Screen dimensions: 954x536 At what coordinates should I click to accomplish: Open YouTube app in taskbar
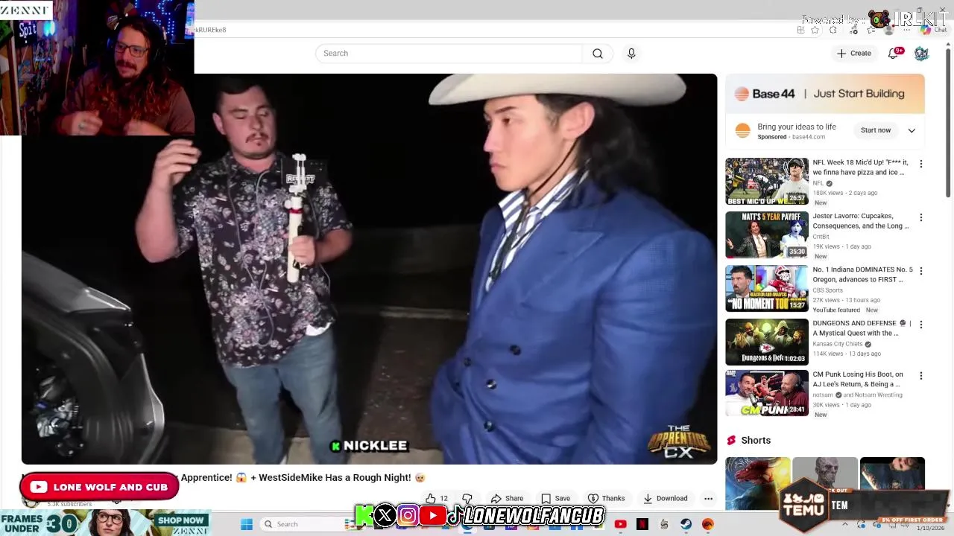(620, 524)
